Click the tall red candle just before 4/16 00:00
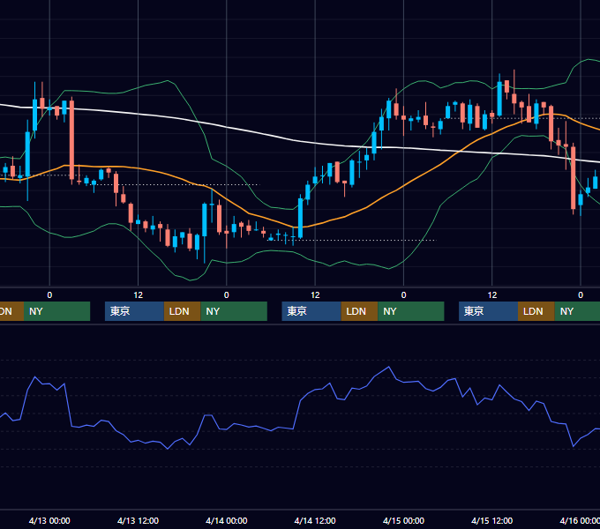Screen dimensions: 600x529 tap(574, 178)
